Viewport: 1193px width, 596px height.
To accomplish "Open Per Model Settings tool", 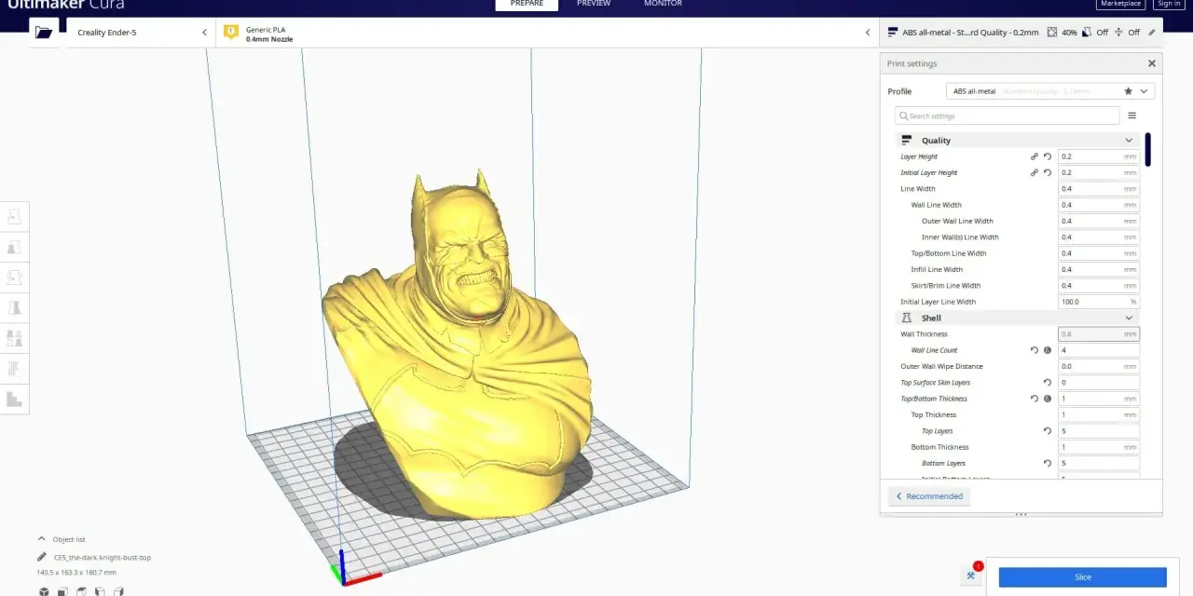I will 14,338.
